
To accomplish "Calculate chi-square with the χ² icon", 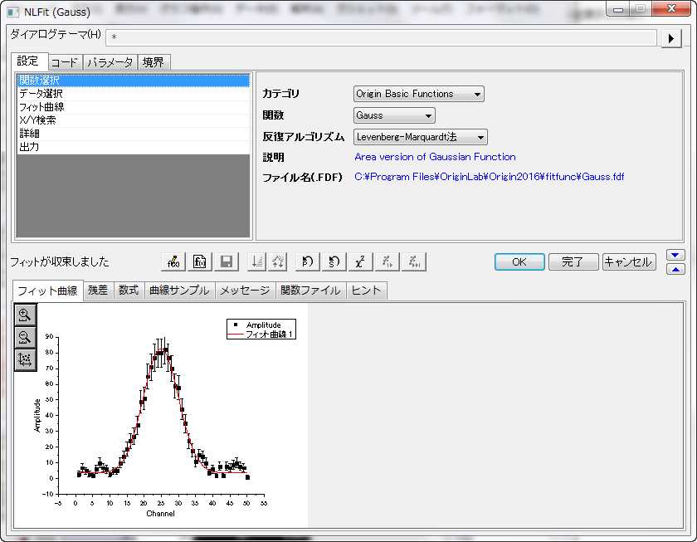I will 360,262.
